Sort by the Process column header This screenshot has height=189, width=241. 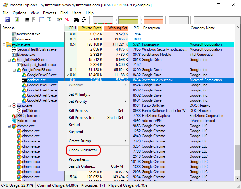[x=33, y=28]
